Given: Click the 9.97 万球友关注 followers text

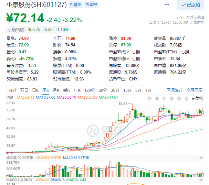Looking at the screenshot, I should tap(190, 17).
